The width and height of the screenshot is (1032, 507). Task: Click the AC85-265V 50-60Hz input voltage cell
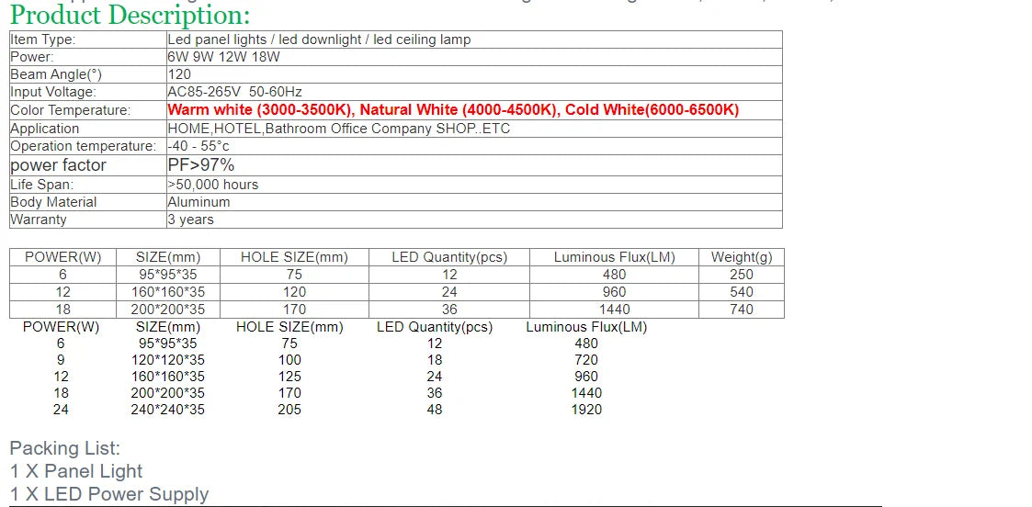point(474,92)
